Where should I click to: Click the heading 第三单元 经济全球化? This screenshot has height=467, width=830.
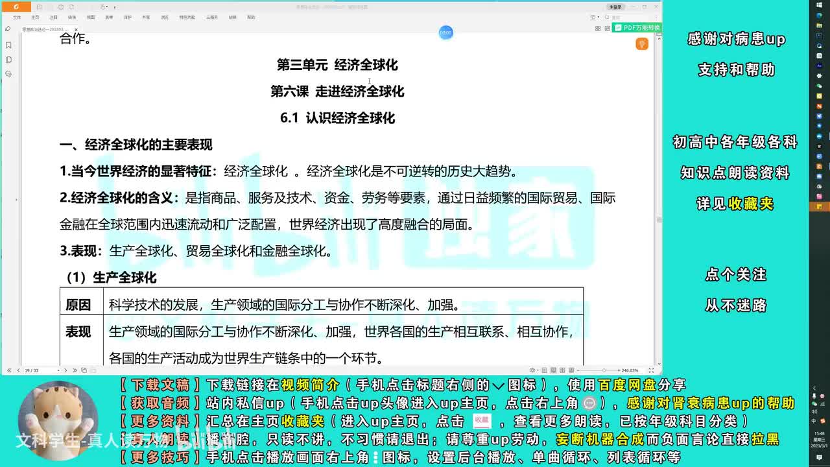tap(337, 65)
